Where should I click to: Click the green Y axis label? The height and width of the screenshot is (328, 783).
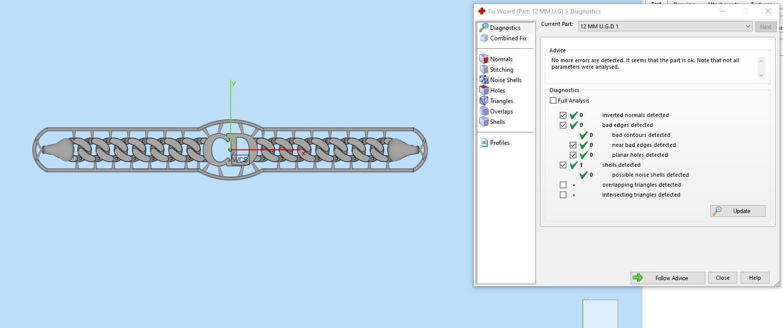click(x=233, y=83)
